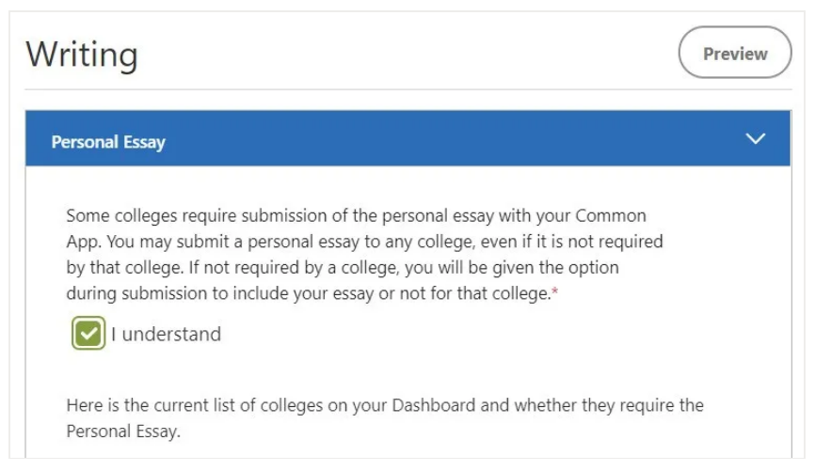Click the horizontal divider under Writing
This screenshot has width=815, height=471.
[408, 89]
